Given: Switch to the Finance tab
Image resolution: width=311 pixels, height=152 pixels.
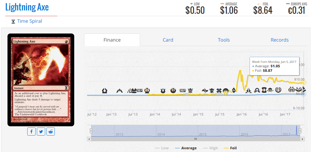Looking at the screenshot, I should pyautogui.click(x=112, y=40).
